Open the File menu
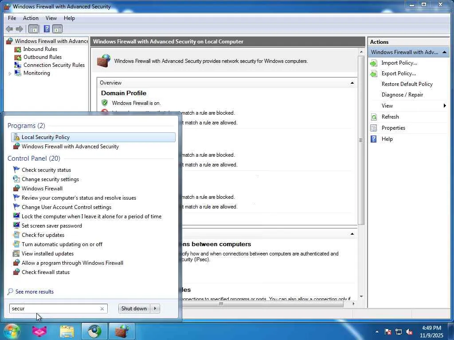 (12, 18)
